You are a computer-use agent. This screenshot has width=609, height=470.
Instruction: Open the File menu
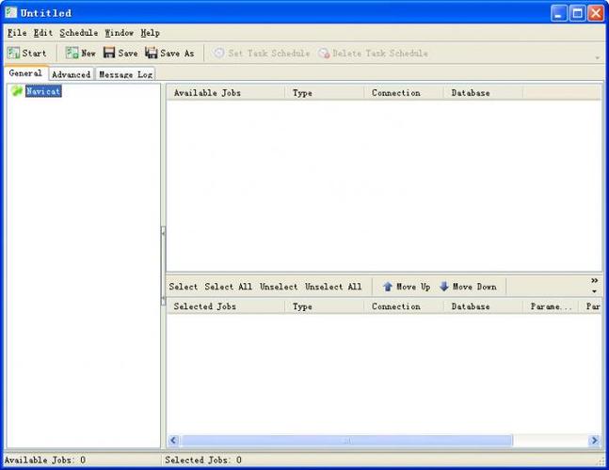(x=17, y=33)
